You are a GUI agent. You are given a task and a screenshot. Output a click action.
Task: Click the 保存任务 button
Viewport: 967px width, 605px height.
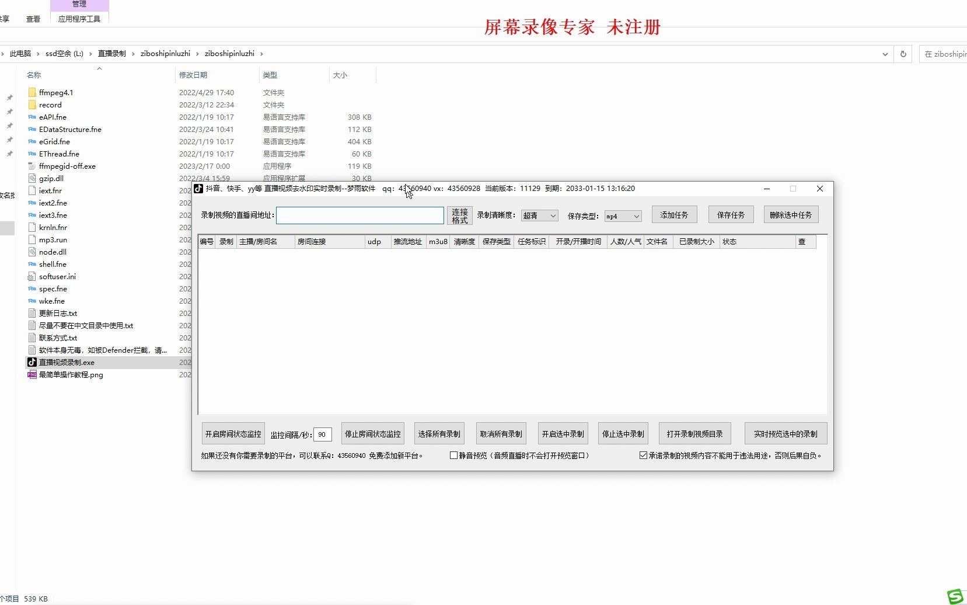coord(731,215)
